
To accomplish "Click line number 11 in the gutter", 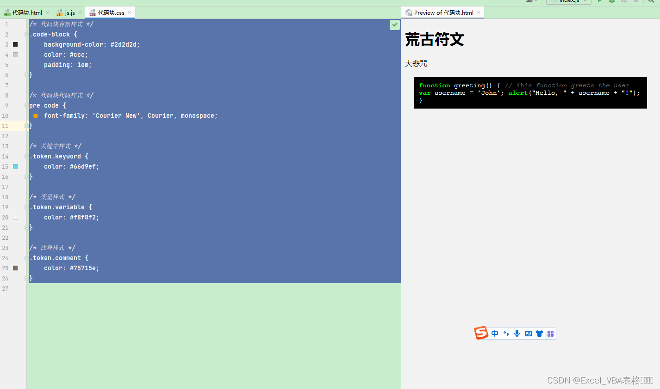I will [x=5, y=126].
